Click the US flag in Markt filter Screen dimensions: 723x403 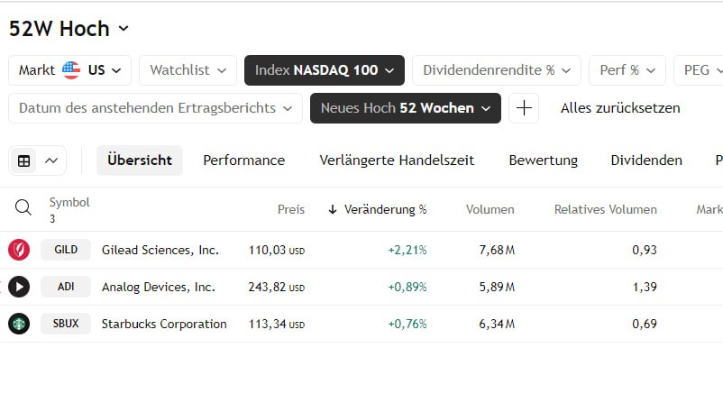(x=71, y=70)
